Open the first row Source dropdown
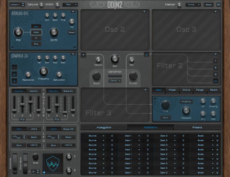 96,136
